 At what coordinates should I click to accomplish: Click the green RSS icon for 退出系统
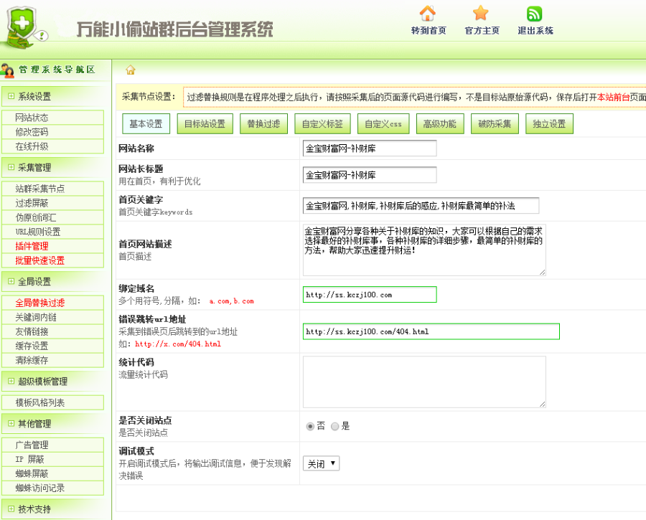(x=535, y=14)
